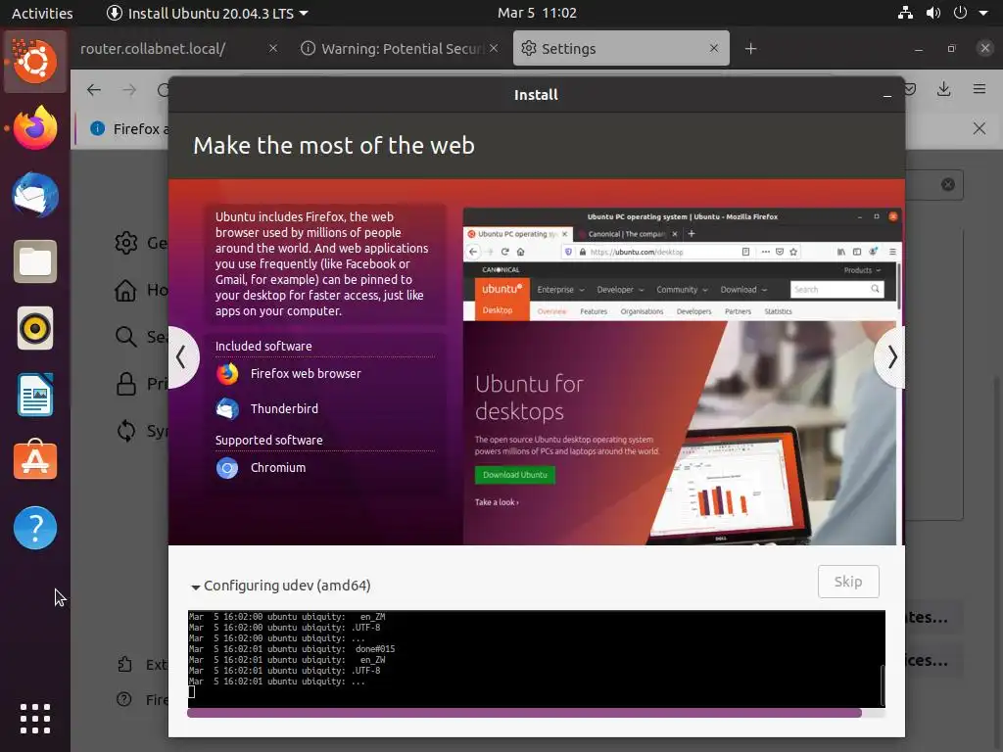Open the Firefox downloads icon

[943, 89]
